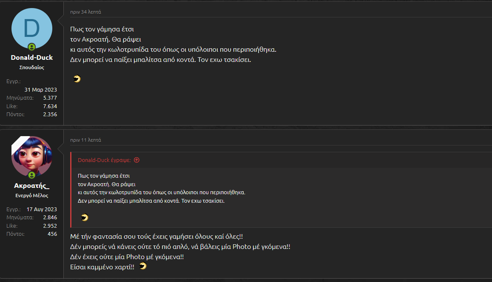Click Donald-Duck's green online status icon

(32, 47)
